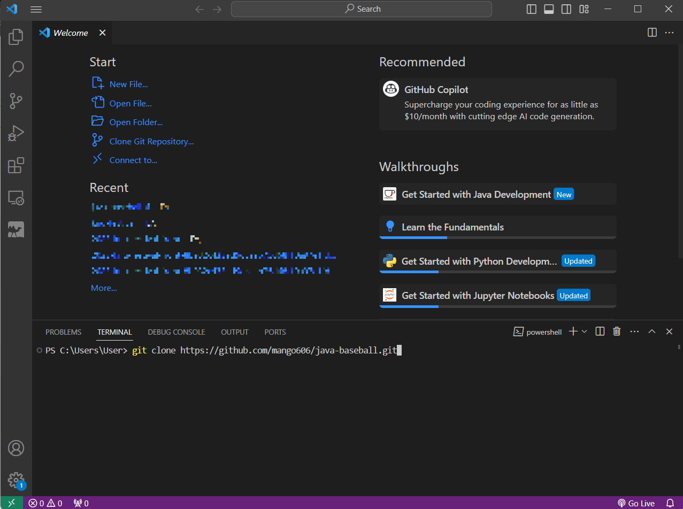Open the Explorer view in activity bar

point(16,37)
